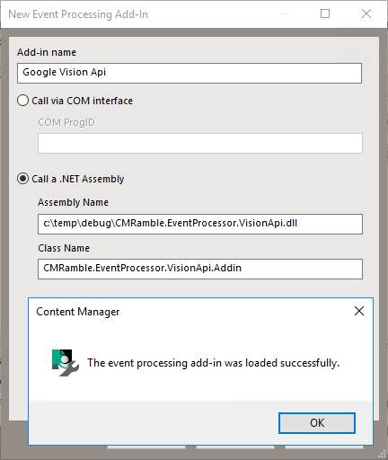Select the Call a .NET Assembly option
Viewport: 388px width, 460px height.
pyautogui.click(x=71, y=179)
